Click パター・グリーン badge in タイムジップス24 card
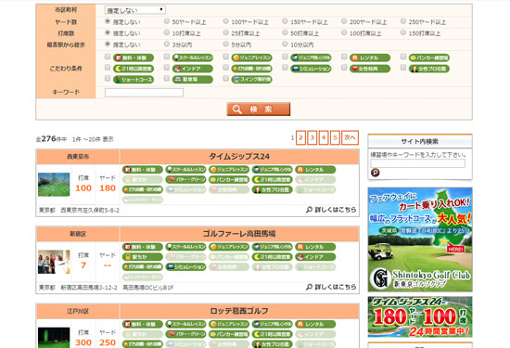The image size is (510, 348). tap(185, 180)
